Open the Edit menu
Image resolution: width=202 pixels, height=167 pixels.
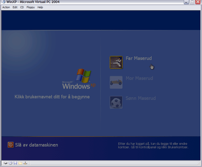pyautogui.click(x=15, y=7)
